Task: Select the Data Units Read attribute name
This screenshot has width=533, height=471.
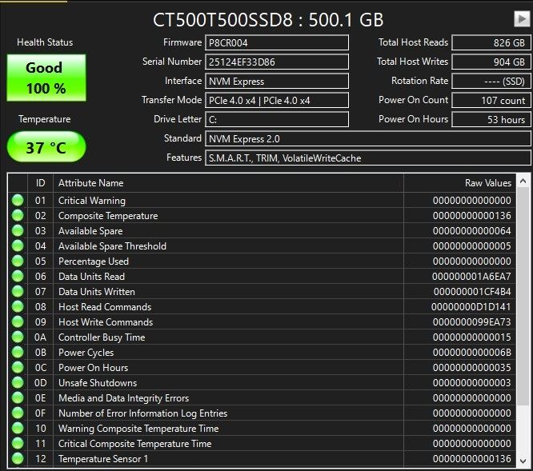Action: click(91, 277)
